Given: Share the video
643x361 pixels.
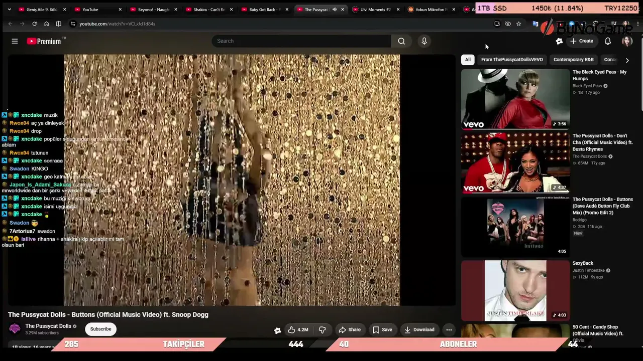Looking at the screenshot, I should coord(350,329).
